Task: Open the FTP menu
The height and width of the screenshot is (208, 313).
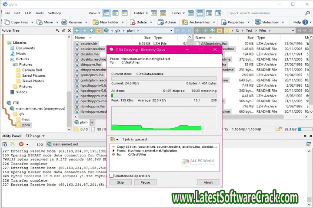Action: point(28,13)
